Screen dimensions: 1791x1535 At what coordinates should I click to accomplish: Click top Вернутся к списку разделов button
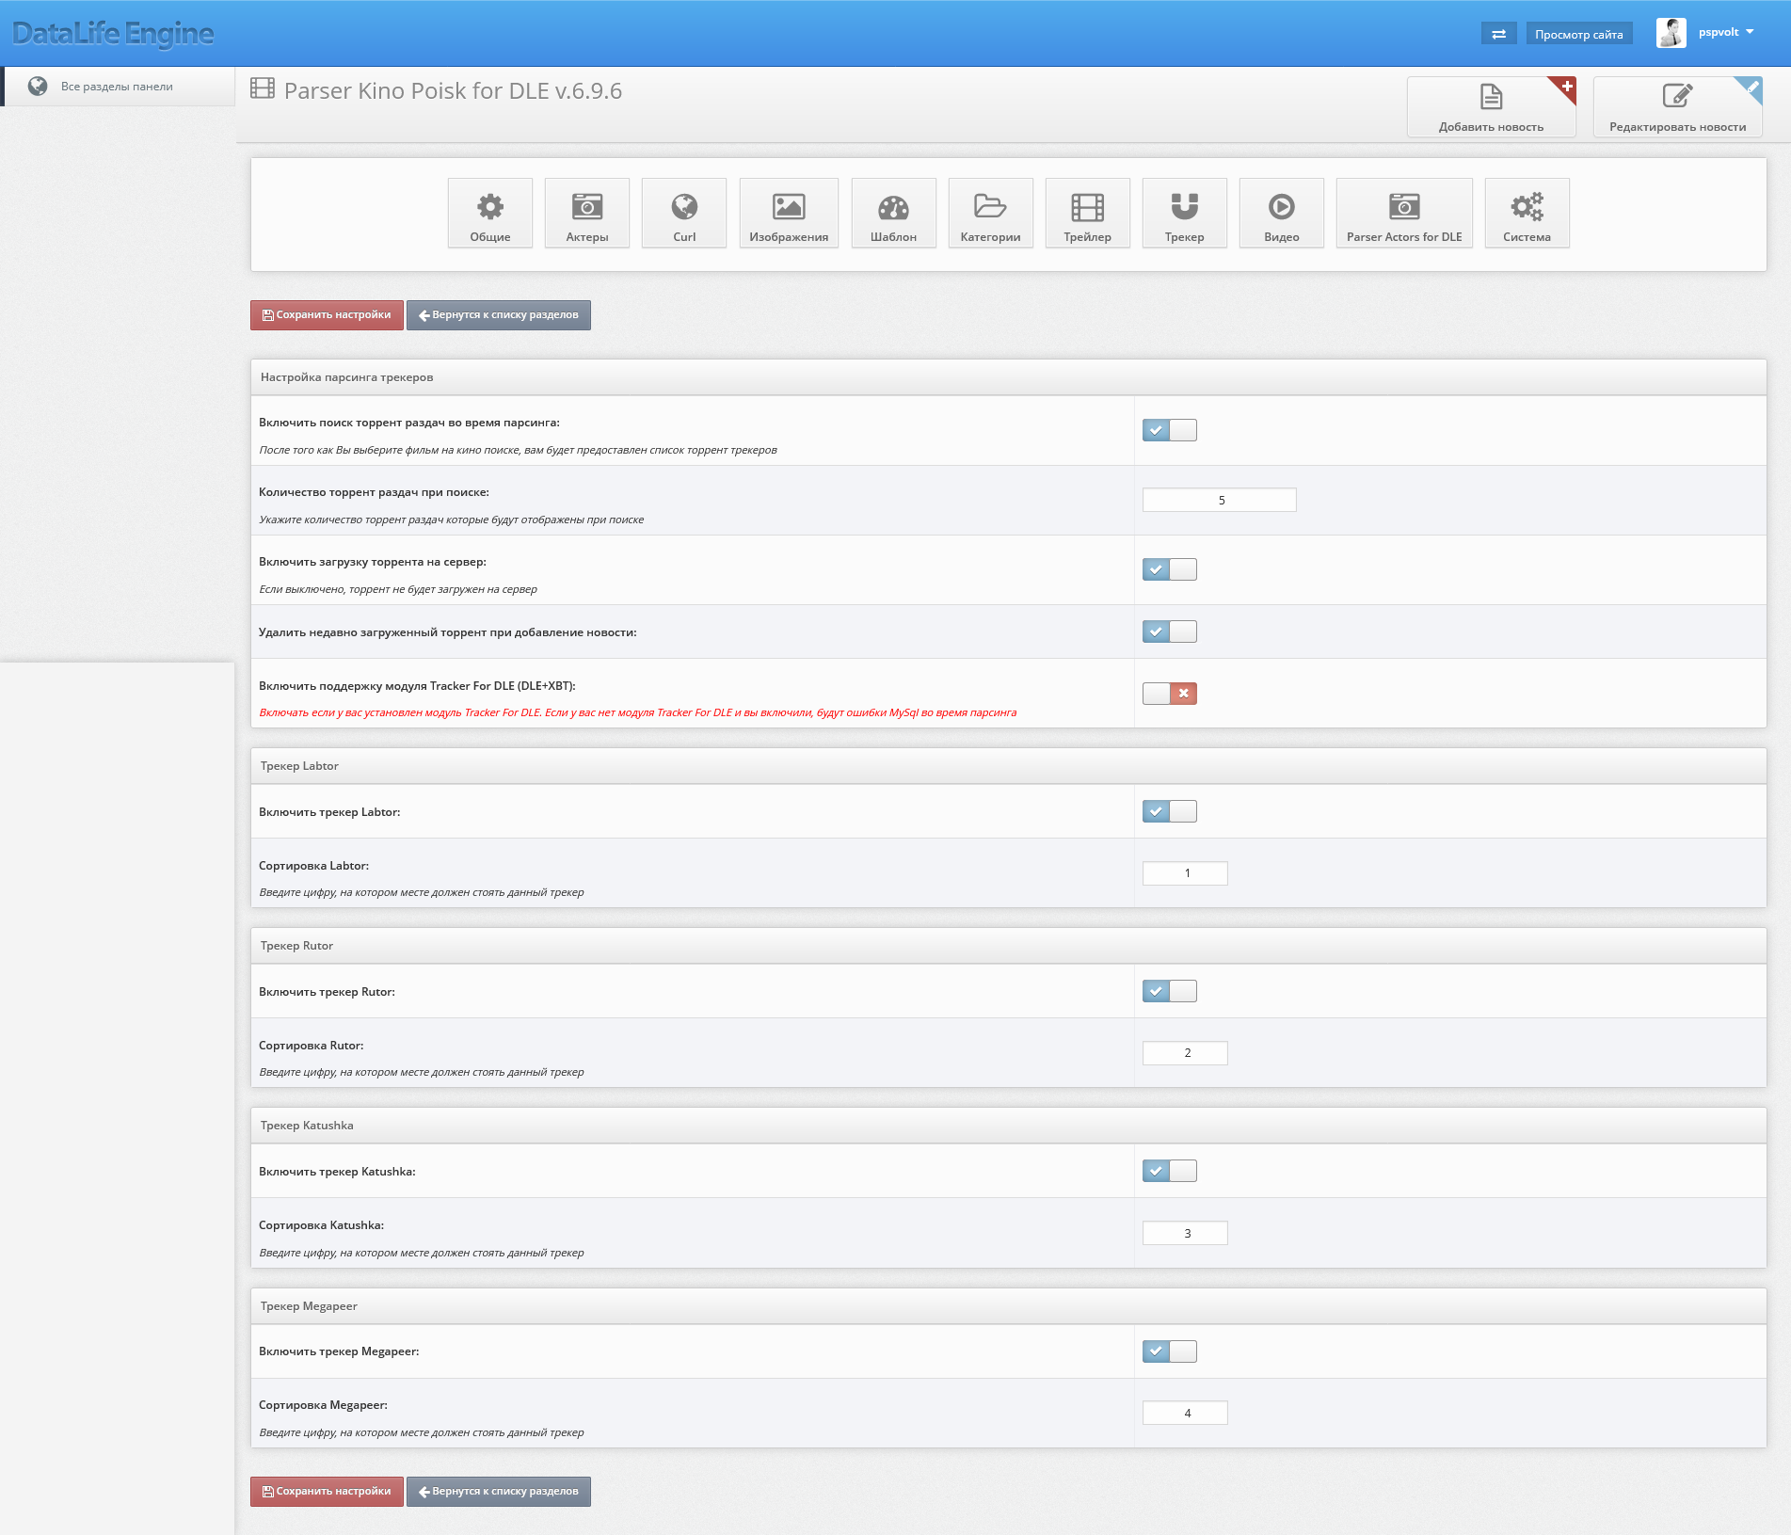tap(499, 315)
